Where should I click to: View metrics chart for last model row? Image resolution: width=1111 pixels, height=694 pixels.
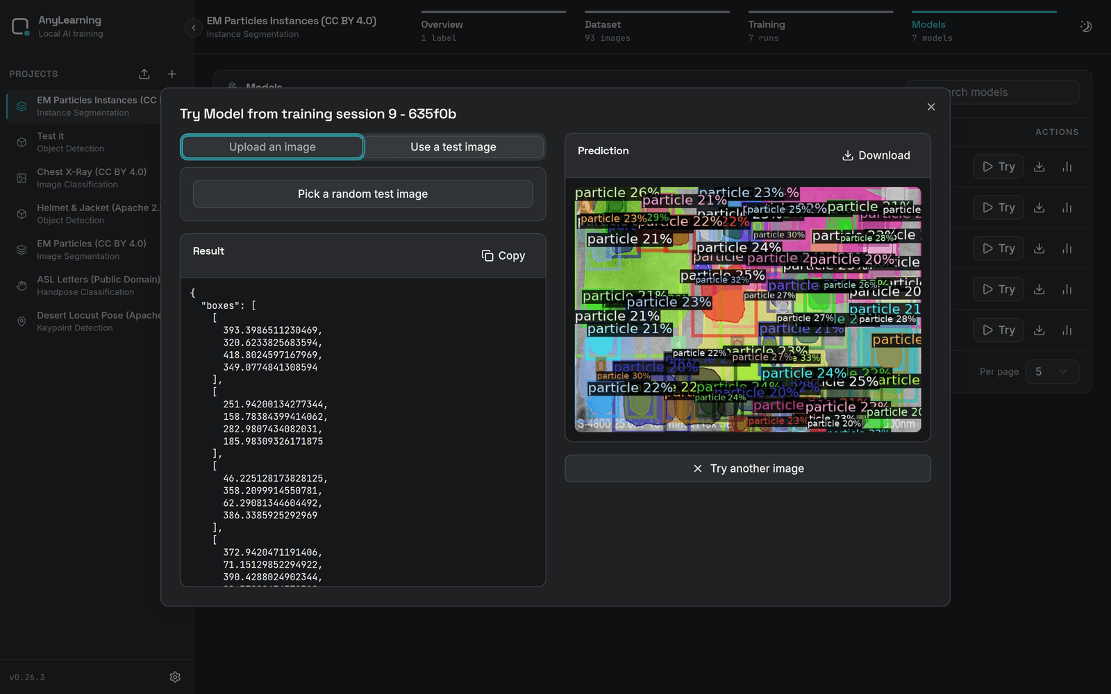(1067, 330)
